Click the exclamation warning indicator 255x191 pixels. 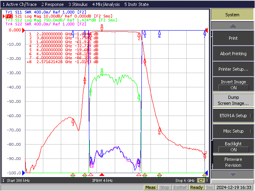click(x=207, y=180)
